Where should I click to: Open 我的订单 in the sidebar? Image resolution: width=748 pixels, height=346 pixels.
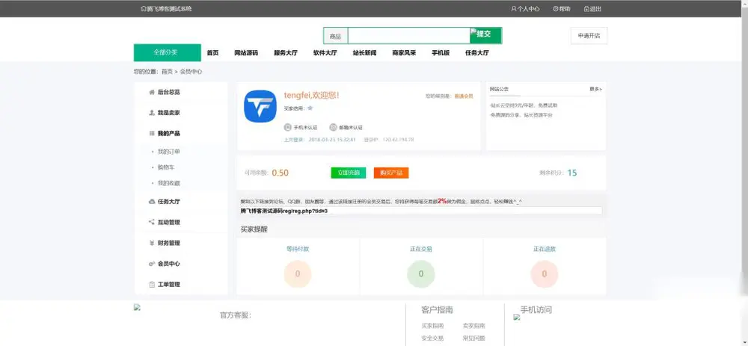click(168, 152)
